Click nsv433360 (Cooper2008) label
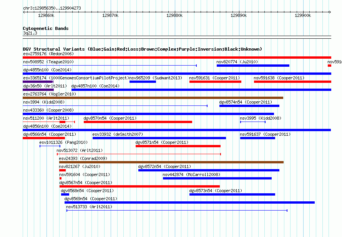342x237 pixels. point(48,110)
